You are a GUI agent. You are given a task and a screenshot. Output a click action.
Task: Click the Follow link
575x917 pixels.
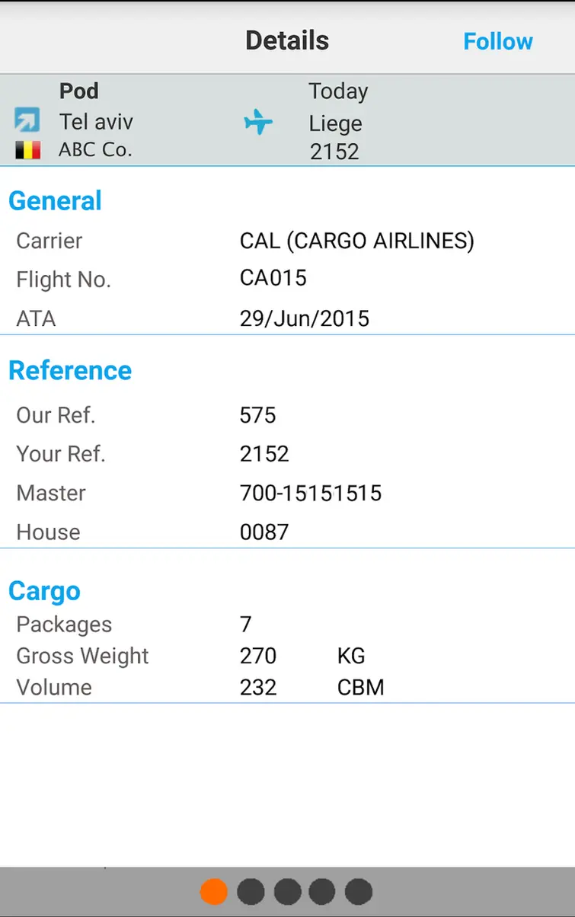(x=498, y=41)
